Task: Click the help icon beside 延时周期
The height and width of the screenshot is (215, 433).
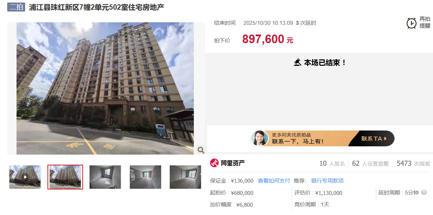Action: (424, 192)
